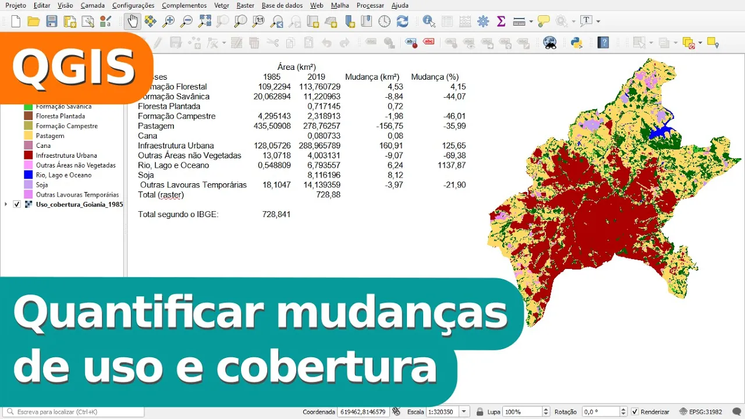The image size is (745, 419).
Task: Click the Select by Location icon
Action: tap(713, 42)
